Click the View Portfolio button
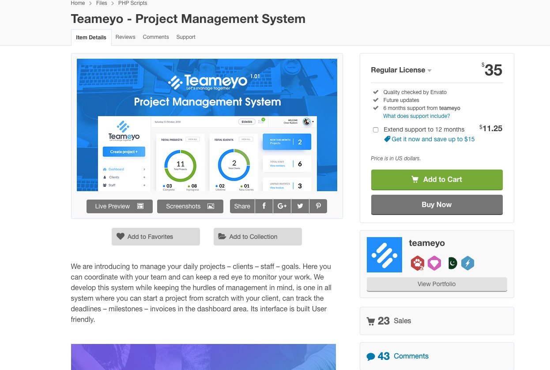This screenshot has width=550, height=370. pos(437,284)
